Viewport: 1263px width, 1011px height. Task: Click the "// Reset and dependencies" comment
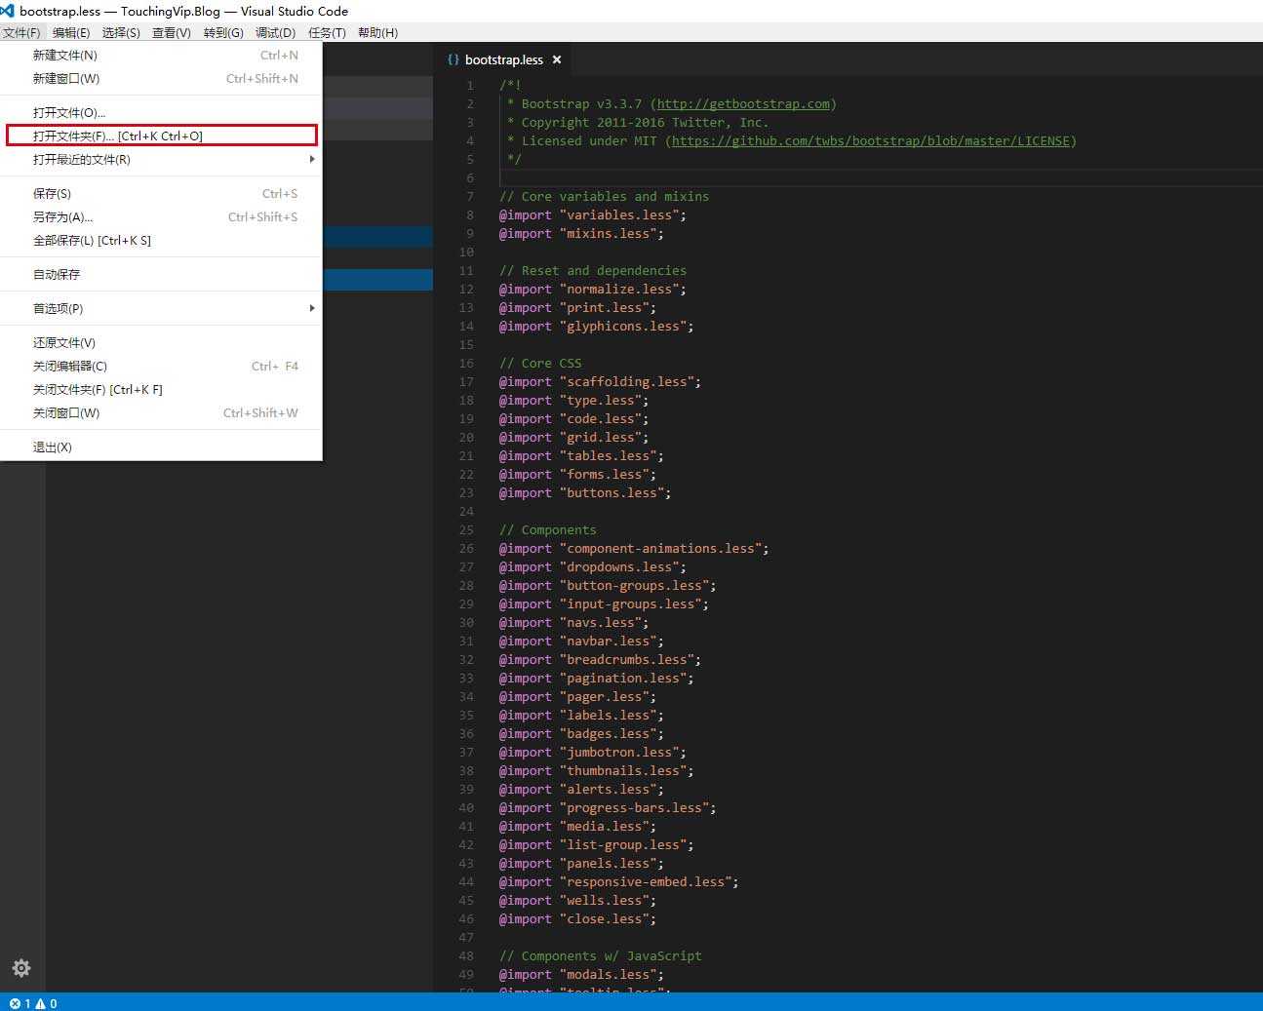[x=593, y=271]
